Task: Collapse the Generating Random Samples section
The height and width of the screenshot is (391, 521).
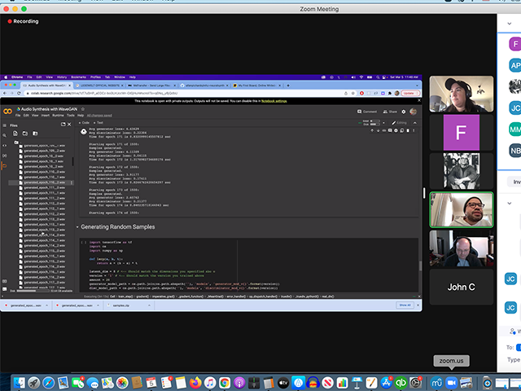Action: point(78,227)
